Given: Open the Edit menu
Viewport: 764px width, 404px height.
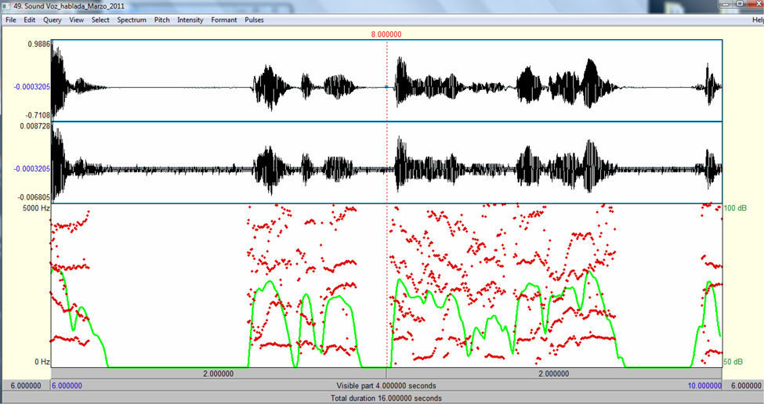Looking at the screenshot, I should tap(29, 20).
